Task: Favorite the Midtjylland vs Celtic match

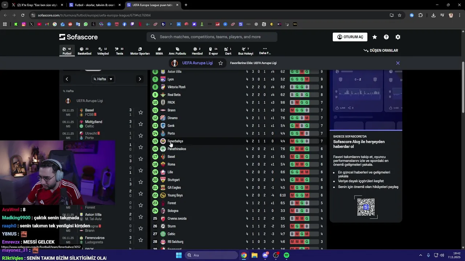Action: point(141,124)
